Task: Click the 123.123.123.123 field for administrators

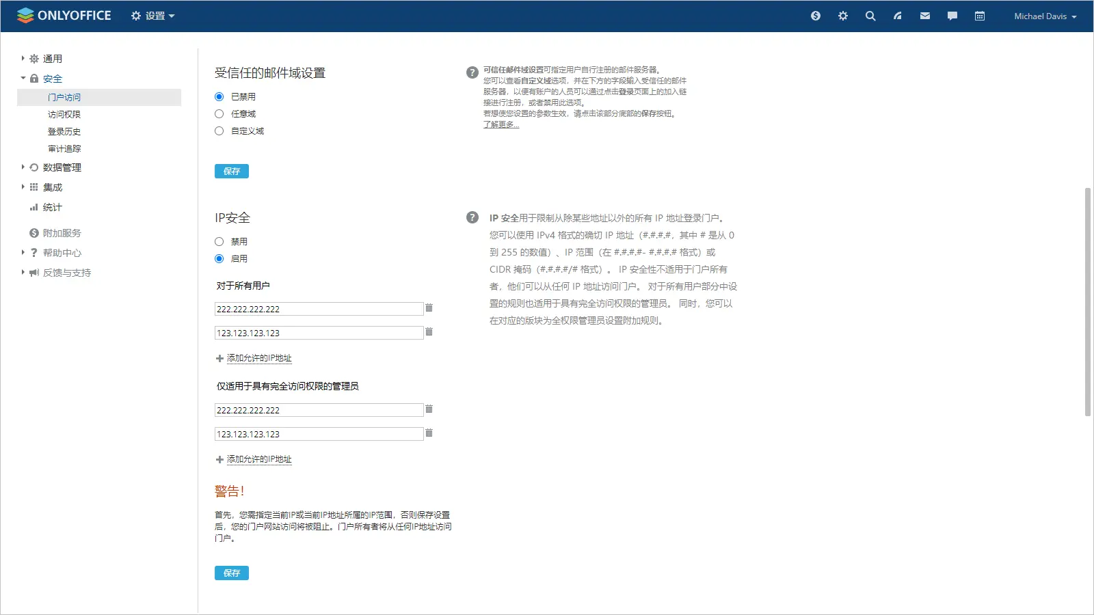Action: (319, 435)
